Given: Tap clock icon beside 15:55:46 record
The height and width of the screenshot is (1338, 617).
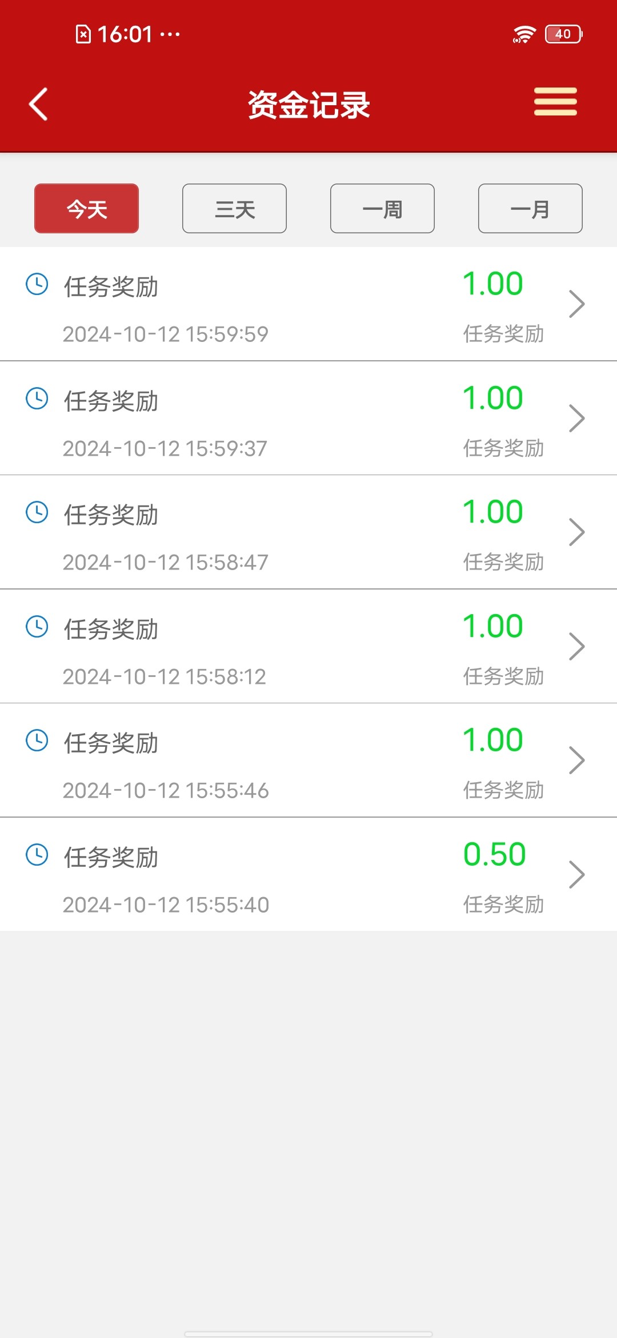Looking at the screenshot, I should pos(37,740).
